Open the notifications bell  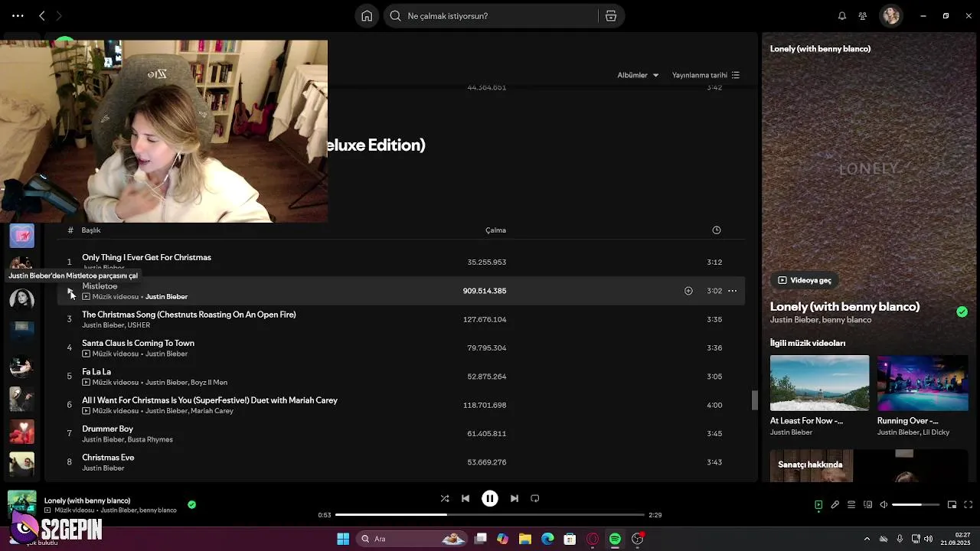[842, 16]
